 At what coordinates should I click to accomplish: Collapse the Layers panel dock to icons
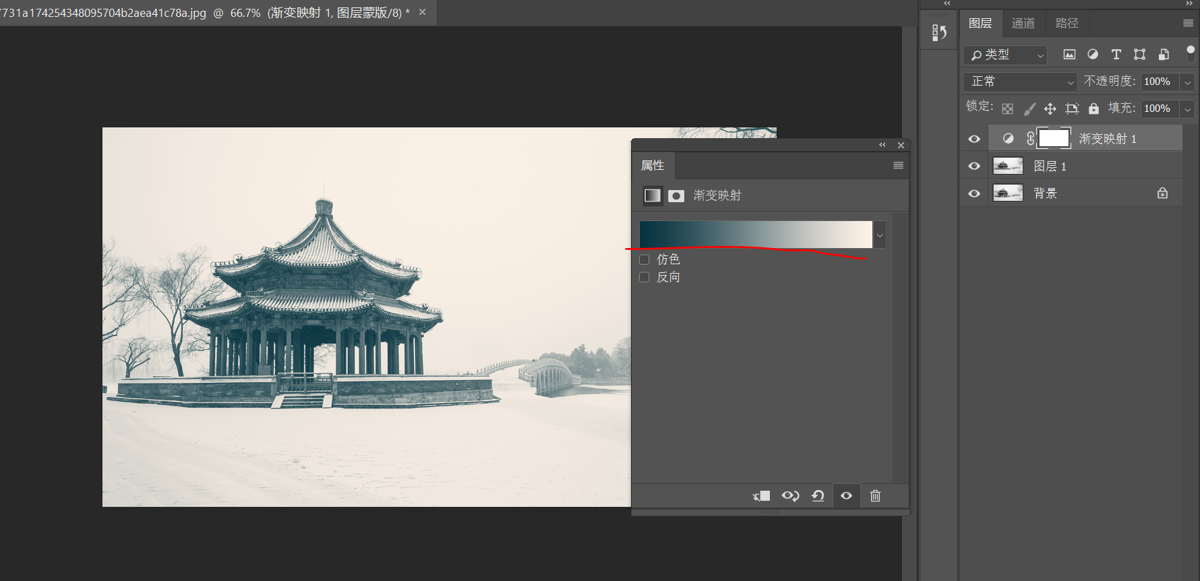pyautogui.click(x=1189, y=3)
